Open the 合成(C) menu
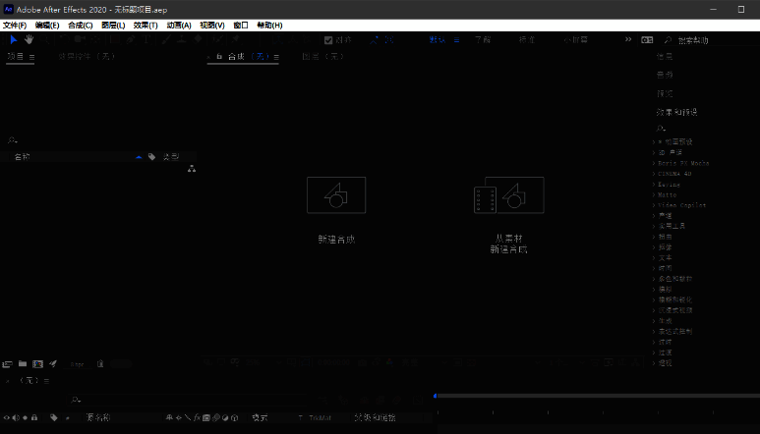Screen dimensions: 760x434 point(80,26)
